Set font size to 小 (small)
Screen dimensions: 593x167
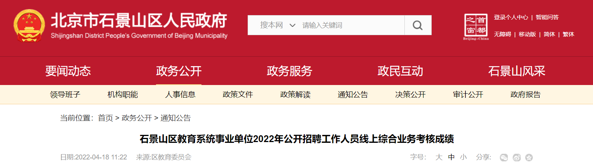point(463,157)
